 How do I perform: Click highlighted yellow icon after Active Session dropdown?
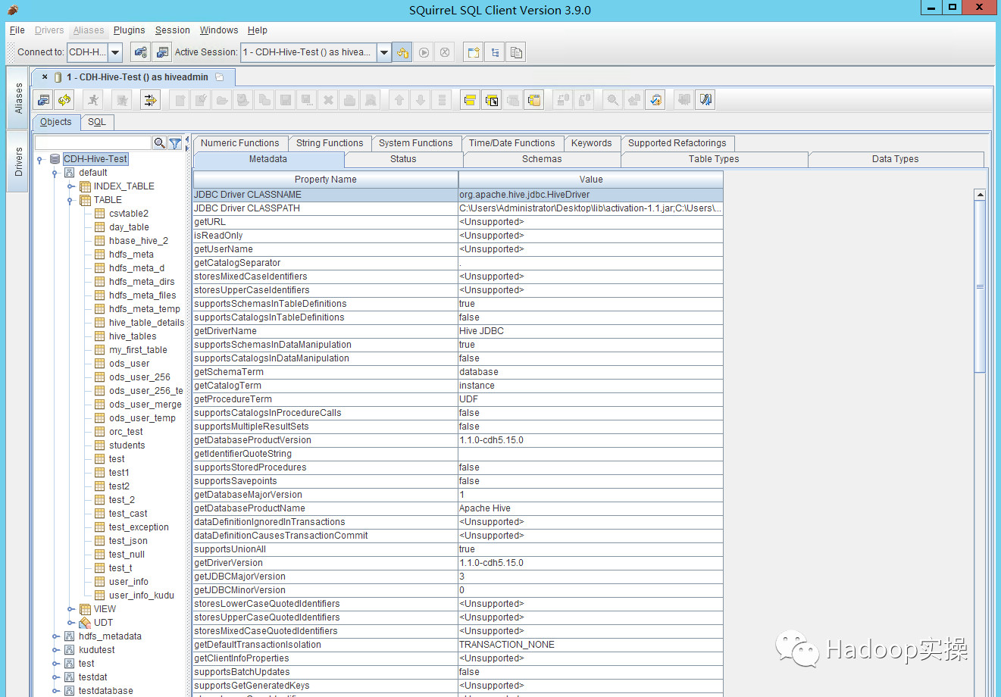click(402, 52)
